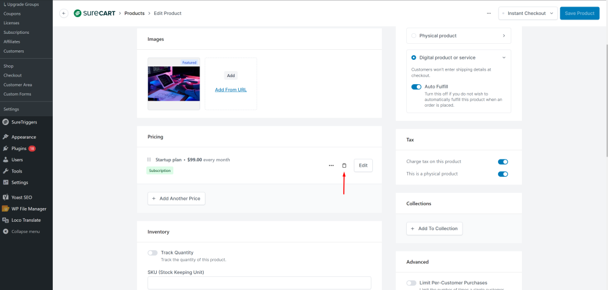The width and height of the screenshot is (608, 290).
Task: Enable the Track Quantity switch
Action: pos(153,253)
